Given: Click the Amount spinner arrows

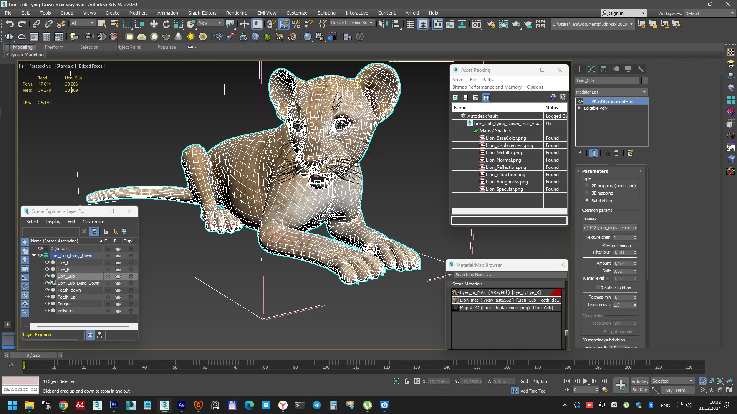Looking at the screenshot, I should (x=635, y=264).
